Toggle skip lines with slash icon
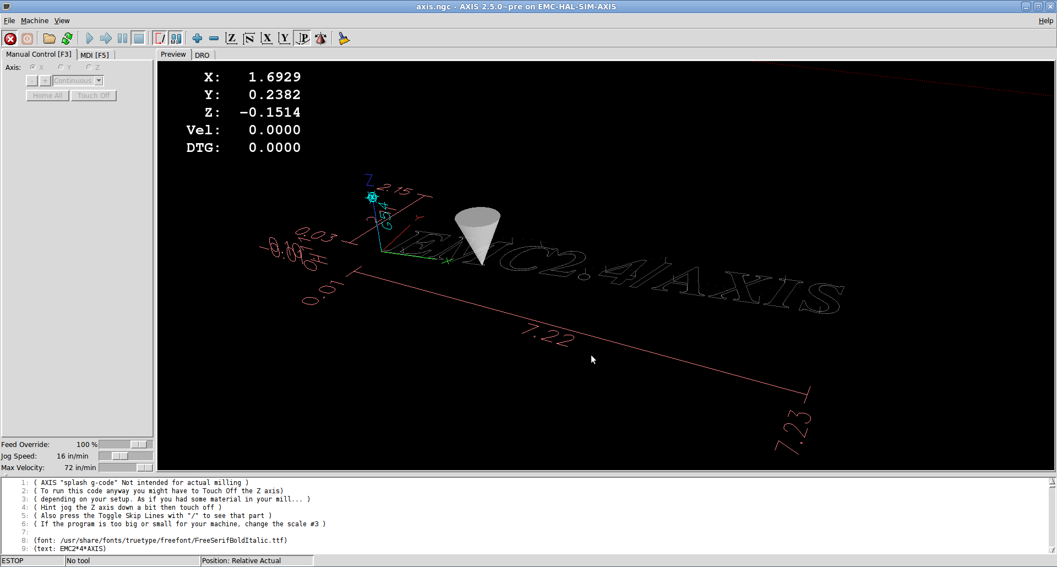 click(x=160, y=39)
